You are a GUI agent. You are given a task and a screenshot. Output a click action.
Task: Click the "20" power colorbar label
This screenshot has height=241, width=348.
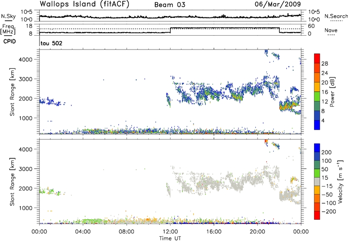click(x=325, y=83)
